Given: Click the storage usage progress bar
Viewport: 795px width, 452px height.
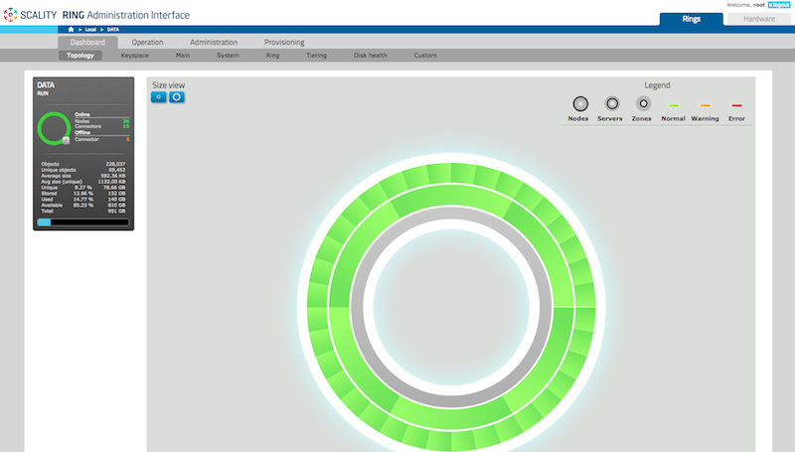Looking at the screenshot, I should (82, 223).
